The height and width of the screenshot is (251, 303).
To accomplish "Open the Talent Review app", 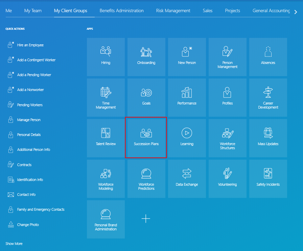I will (106, 138).
